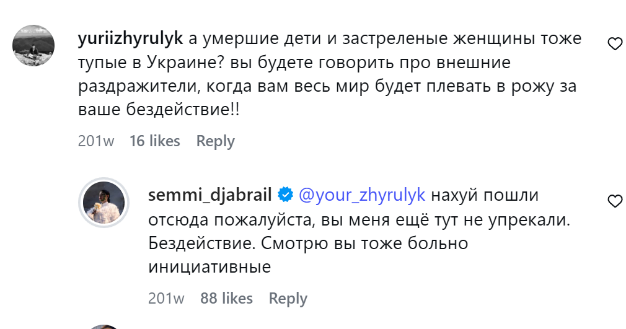Open semmi_djabrail's profile picture
Viewport: 626px width, 329px height.
click(104, 203)
